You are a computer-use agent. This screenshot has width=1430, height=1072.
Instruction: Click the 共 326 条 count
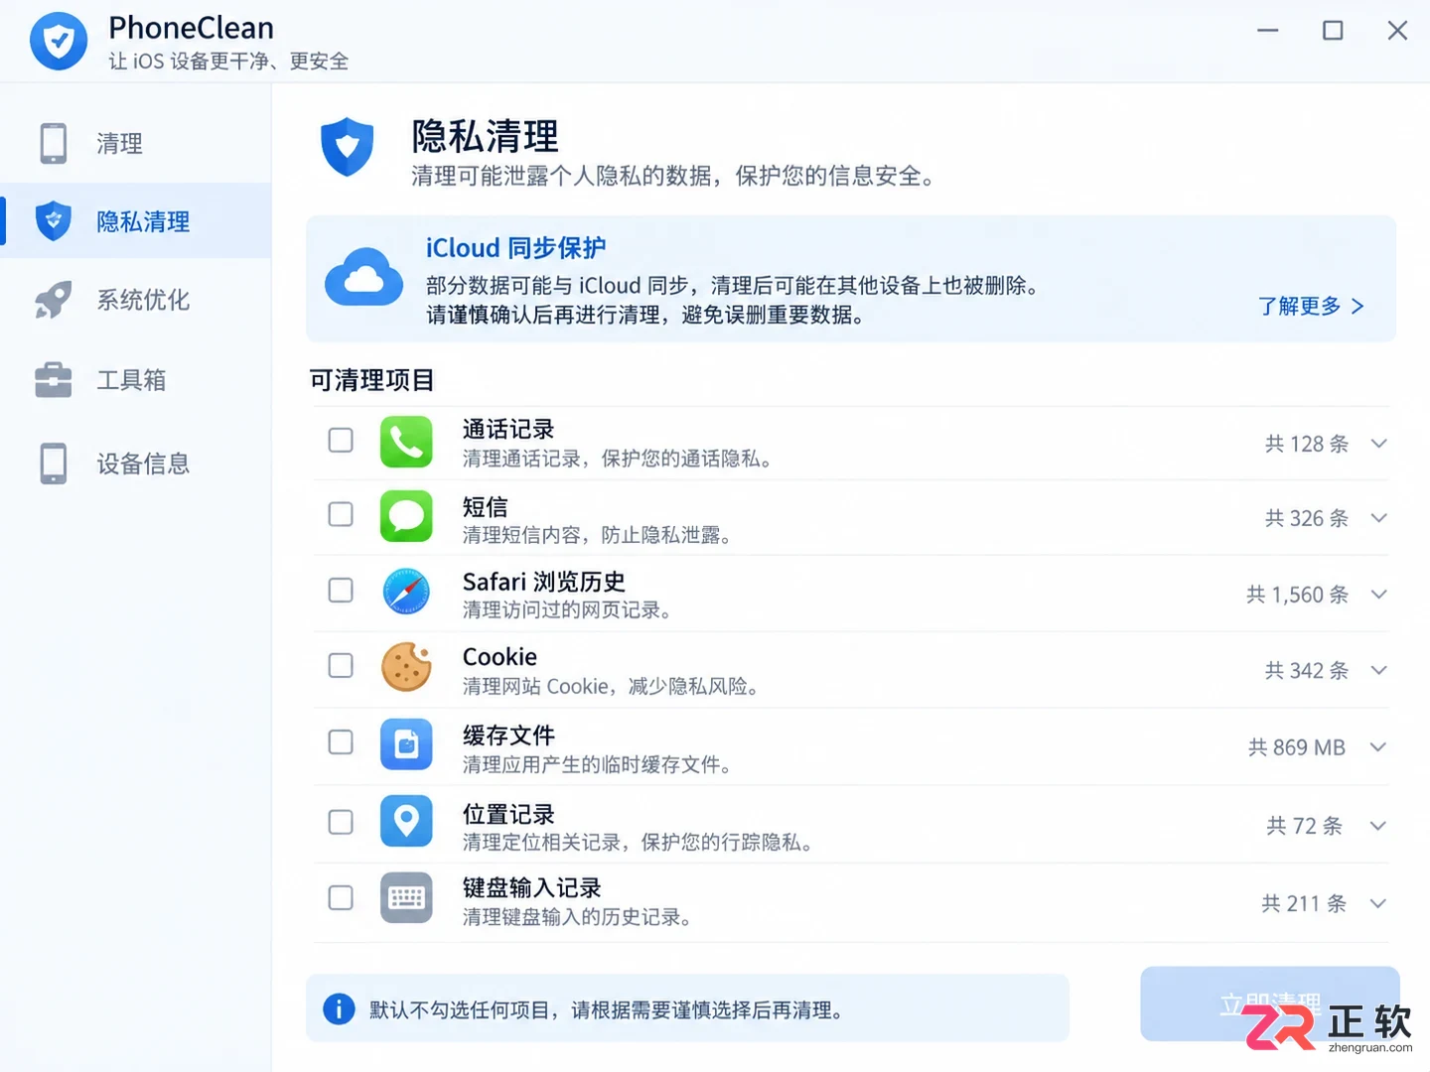click(x=1307, y=518)
